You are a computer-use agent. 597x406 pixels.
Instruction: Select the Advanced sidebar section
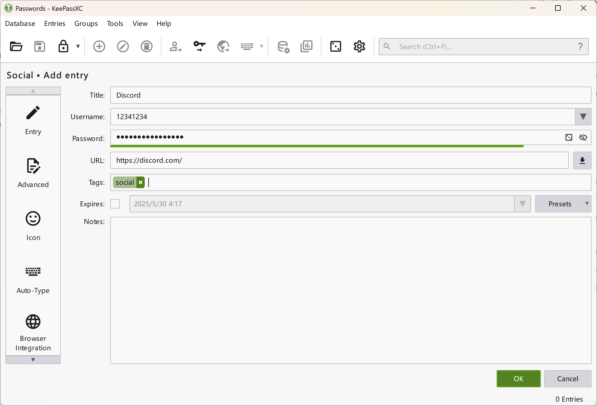pos(33,173)
